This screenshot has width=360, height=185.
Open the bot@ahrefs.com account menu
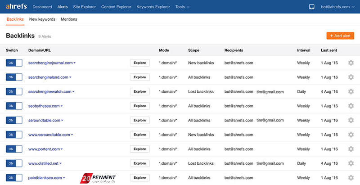click(338, 7)
